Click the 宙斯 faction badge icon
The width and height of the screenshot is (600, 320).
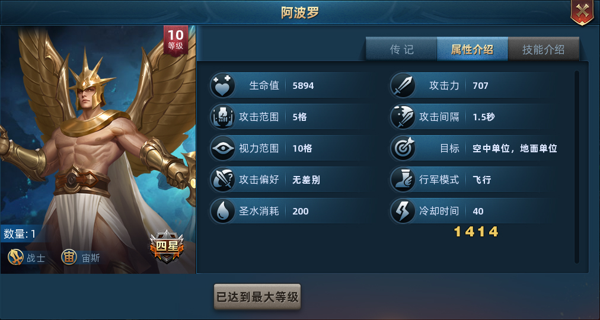click(x=69, y=257)
